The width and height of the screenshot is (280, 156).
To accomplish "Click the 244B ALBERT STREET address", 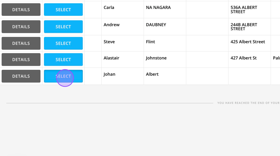I will tap(244, 27).
